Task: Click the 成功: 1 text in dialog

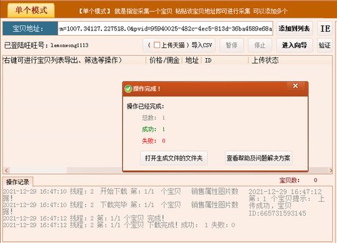Action: pos(153,129)
